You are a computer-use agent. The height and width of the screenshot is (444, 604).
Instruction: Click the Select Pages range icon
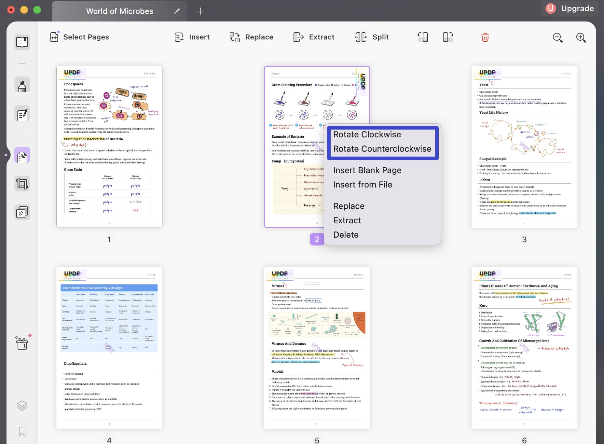(x=54, y=37)
